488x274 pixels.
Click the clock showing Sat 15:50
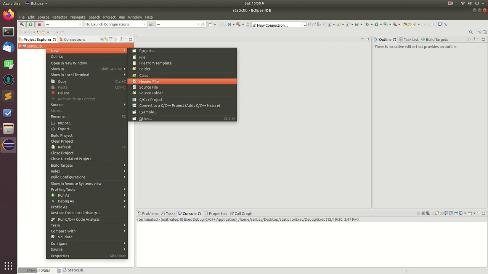[x=253, y=3]
